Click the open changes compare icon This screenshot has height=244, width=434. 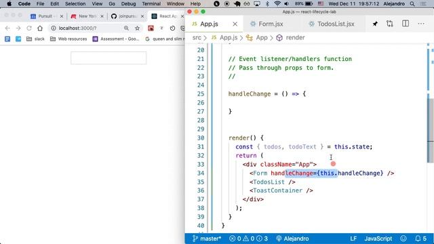(390, 24)
